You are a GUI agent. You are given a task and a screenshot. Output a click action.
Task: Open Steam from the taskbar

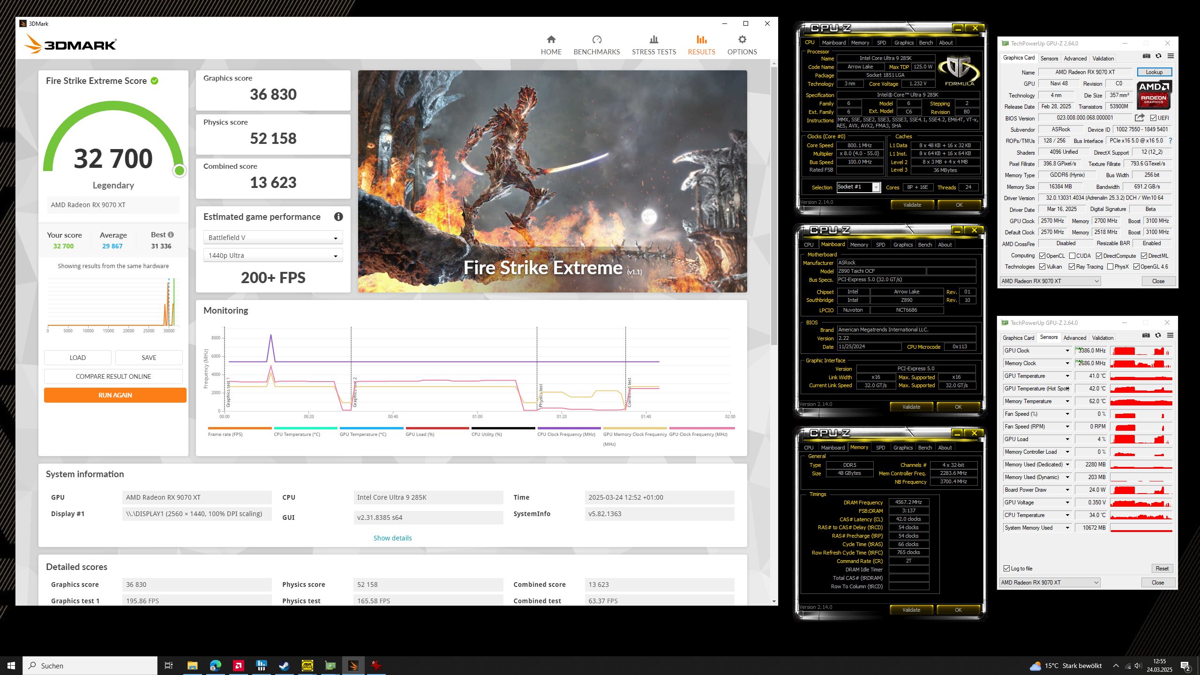[284, 666]
